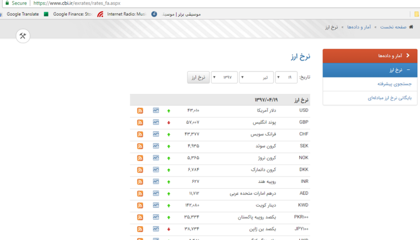Show chart icon for INR rate
Viewport: 420px width, 240px height.
(156, 181)
